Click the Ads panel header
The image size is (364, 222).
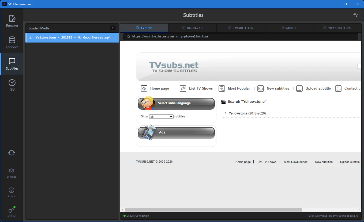click(x=176, y=132)
